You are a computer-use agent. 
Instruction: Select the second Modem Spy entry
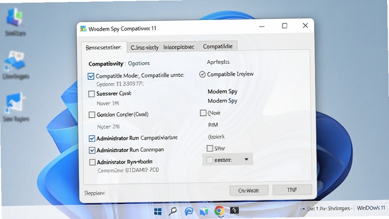[x=223, y=101]
